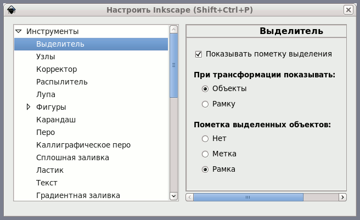Click the tree's vertical scrollbar thumb
The width and height of the screenshot is (360, 220).
(173, 65)
